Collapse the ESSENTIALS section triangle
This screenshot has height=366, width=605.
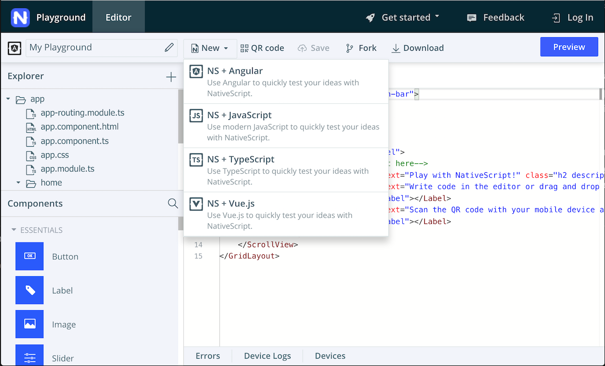click(x=14, y=230)
